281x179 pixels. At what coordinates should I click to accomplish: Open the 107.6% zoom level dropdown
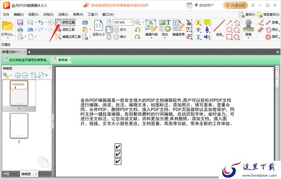pyautogui.click(x=132, y=22)
